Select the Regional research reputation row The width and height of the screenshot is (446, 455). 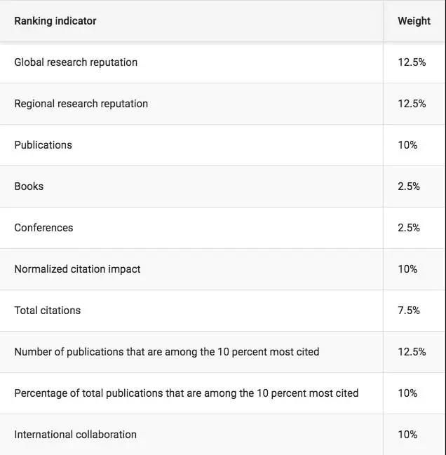223,104
